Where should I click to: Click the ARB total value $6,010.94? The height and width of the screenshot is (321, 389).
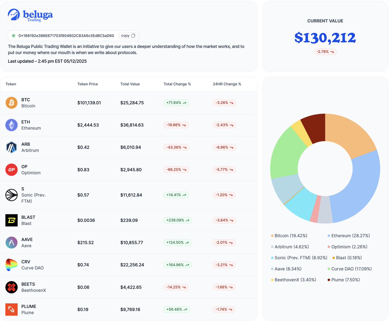[x=131, y=147]
